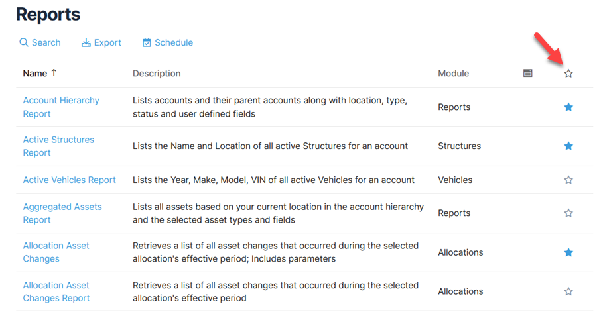Sort by the Description column header
597x318 pixels.
[x=157, y=74]
